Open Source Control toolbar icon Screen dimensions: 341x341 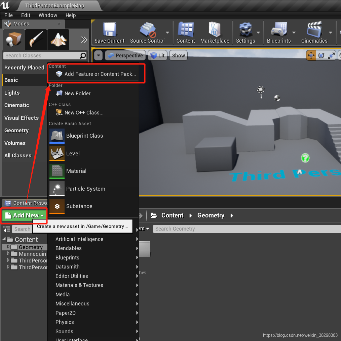[x=148, y=30]
